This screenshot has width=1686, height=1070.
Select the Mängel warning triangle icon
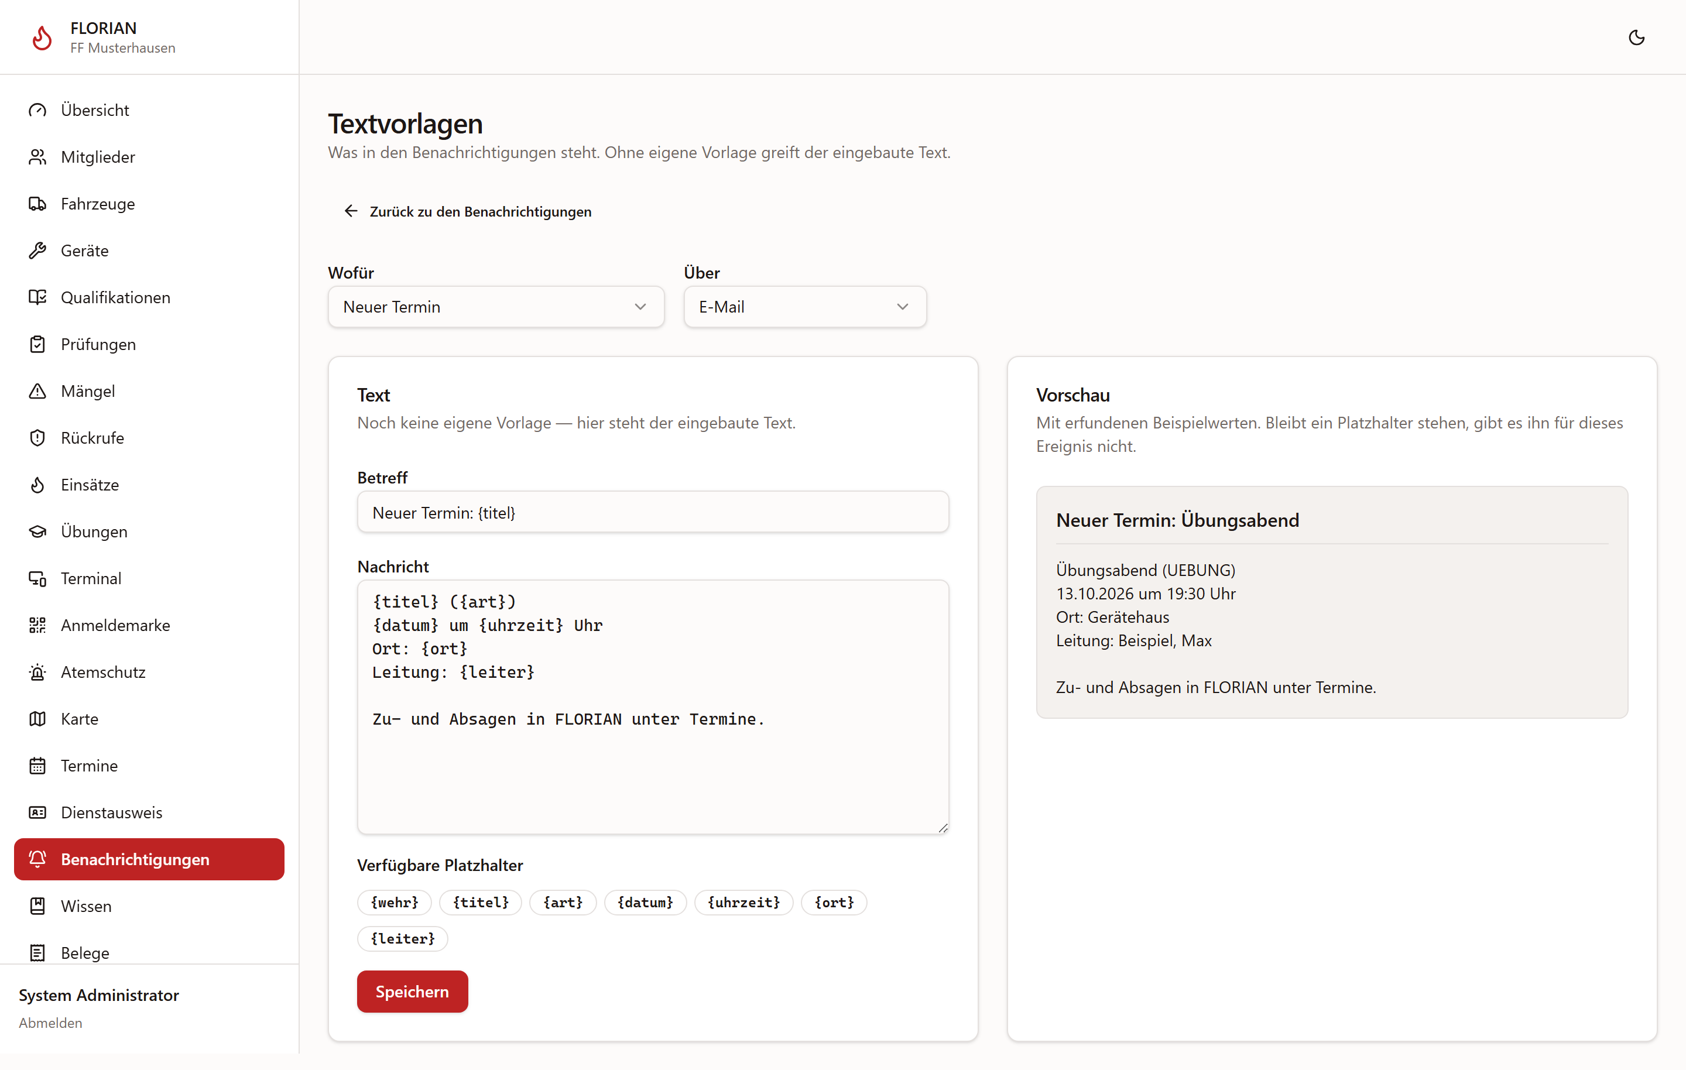click(38, 391)
